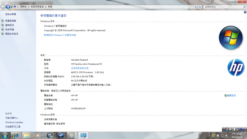Open Windows Explorer folder on the taskbar
This screenshot has height=139, width=247.
click(27, 136)
